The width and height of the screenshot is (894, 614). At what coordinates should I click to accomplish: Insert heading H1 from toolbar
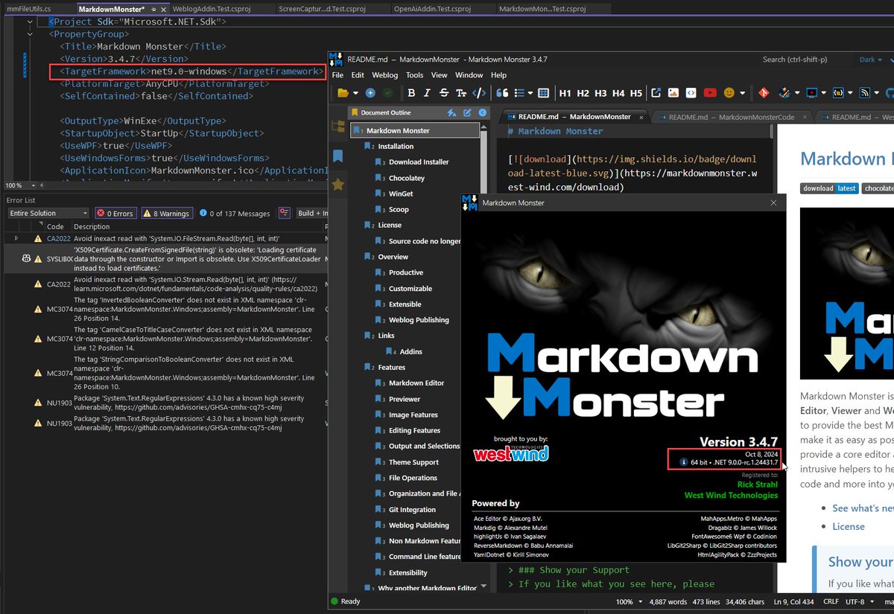click(x=565, y=93)
